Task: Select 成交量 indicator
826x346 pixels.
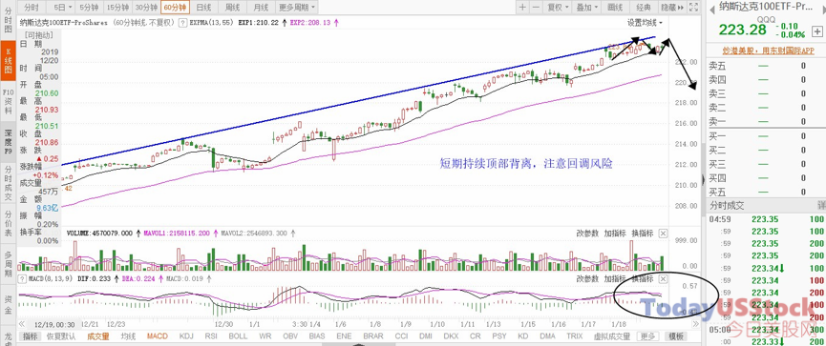Action: coord(98,336)
